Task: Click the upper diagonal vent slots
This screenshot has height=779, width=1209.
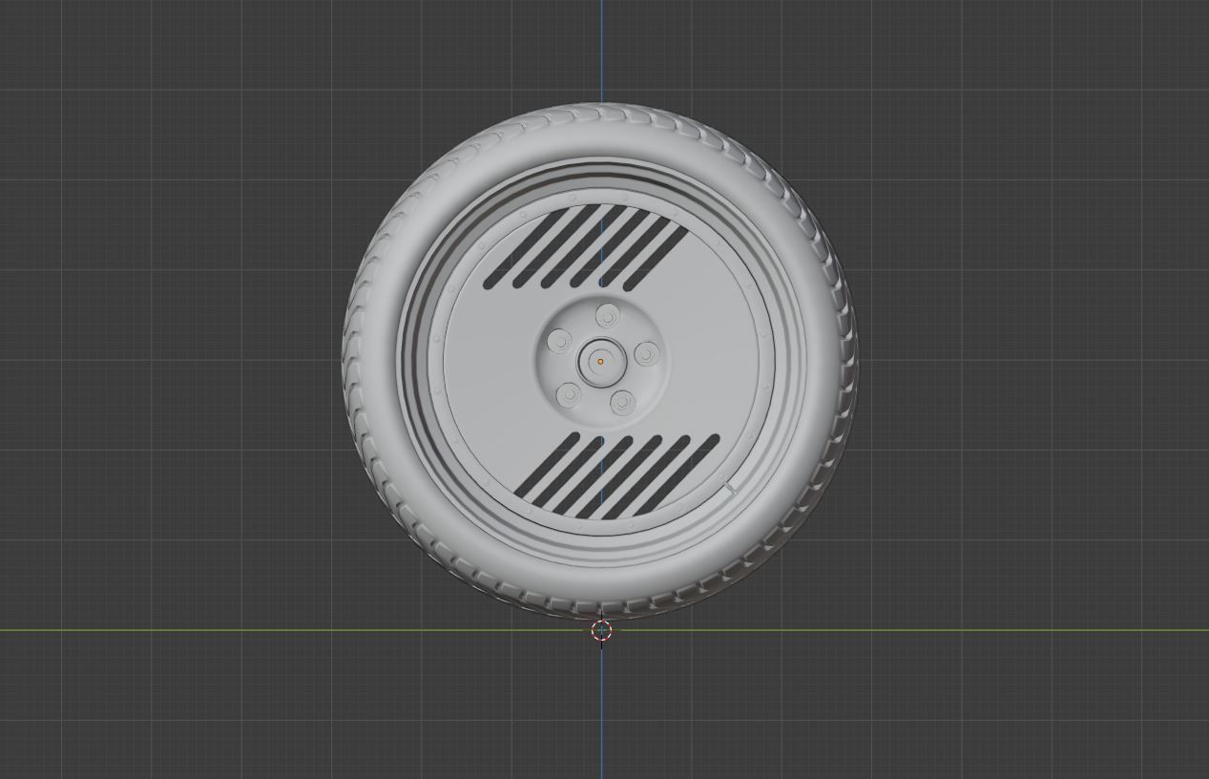Action: (585, 247)
